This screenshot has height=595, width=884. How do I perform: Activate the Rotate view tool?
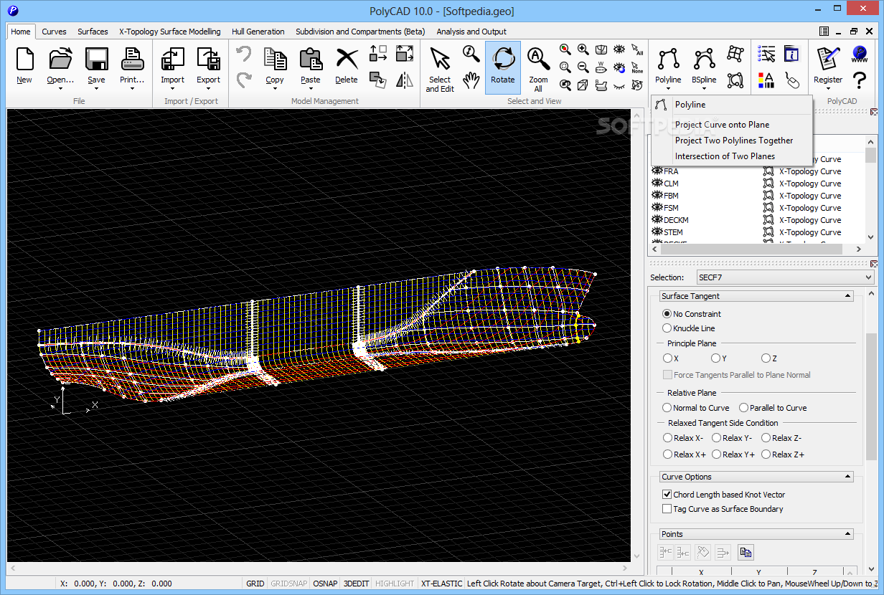(x=502, y=67)
